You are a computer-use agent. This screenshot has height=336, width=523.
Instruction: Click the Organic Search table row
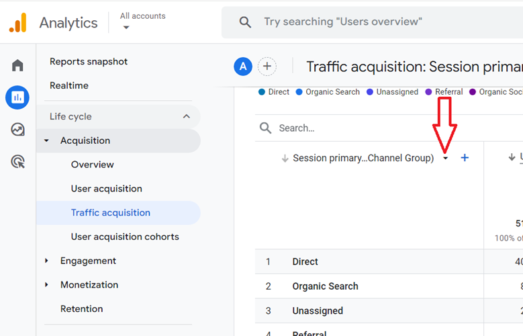[x=389, y=286]
